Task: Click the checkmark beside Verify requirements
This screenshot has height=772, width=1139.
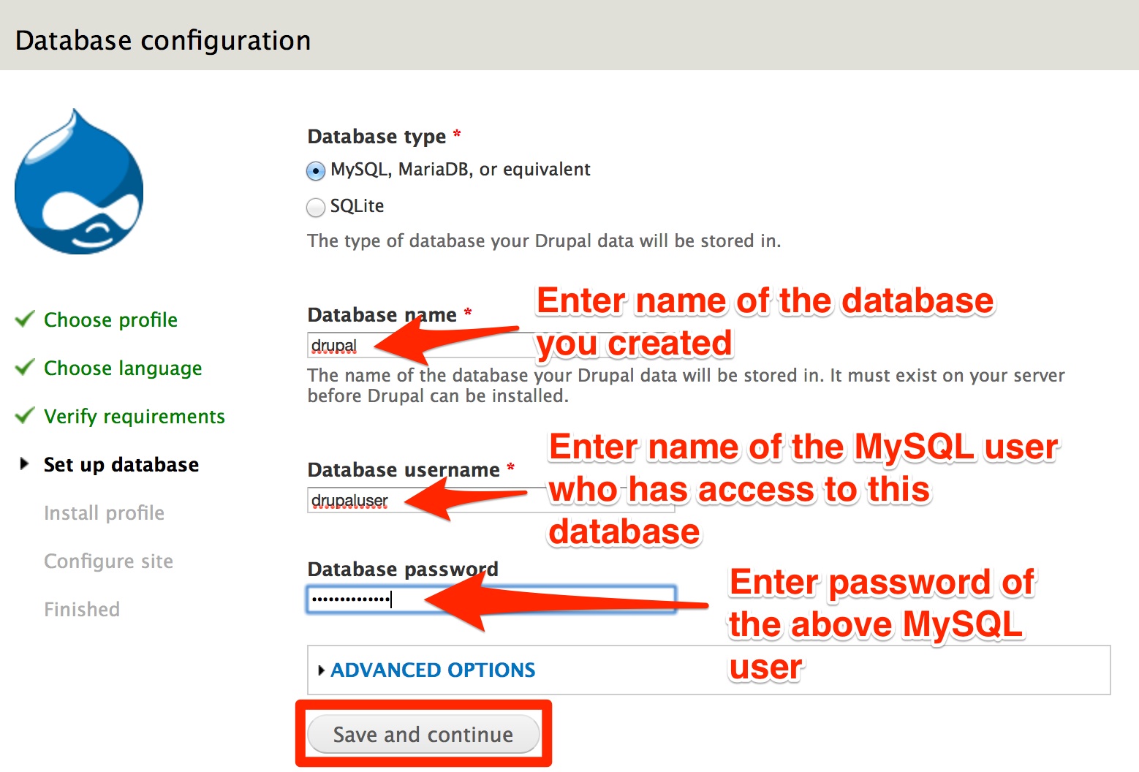Action: pos(23,414)
